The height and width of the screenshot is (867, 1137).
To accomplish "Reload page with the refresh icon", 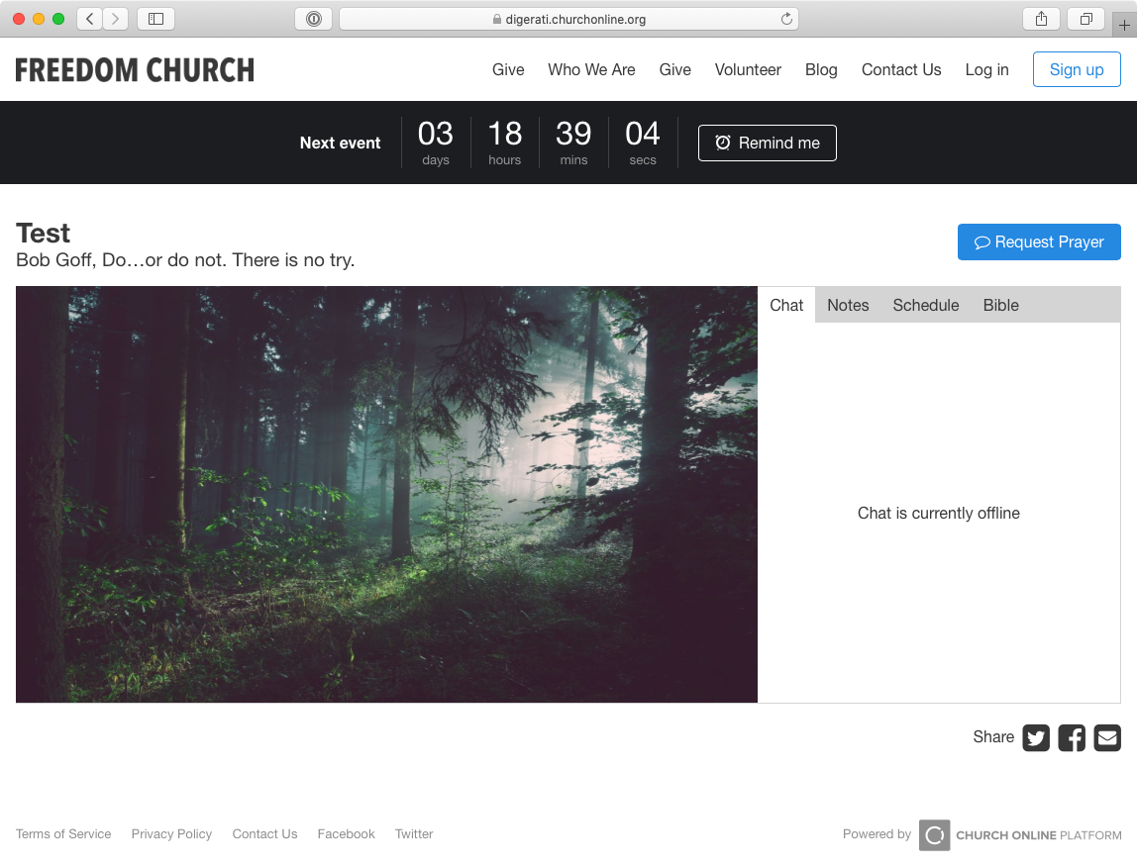I will (786, 19).
